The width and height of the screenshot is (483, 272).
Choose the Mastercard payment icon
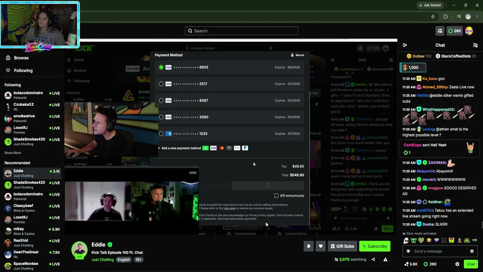point(221,148)
